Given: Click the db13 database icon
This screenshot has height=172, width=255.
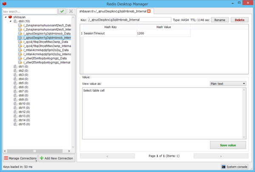Looking at the screenshot, I should tap(15, 116).
